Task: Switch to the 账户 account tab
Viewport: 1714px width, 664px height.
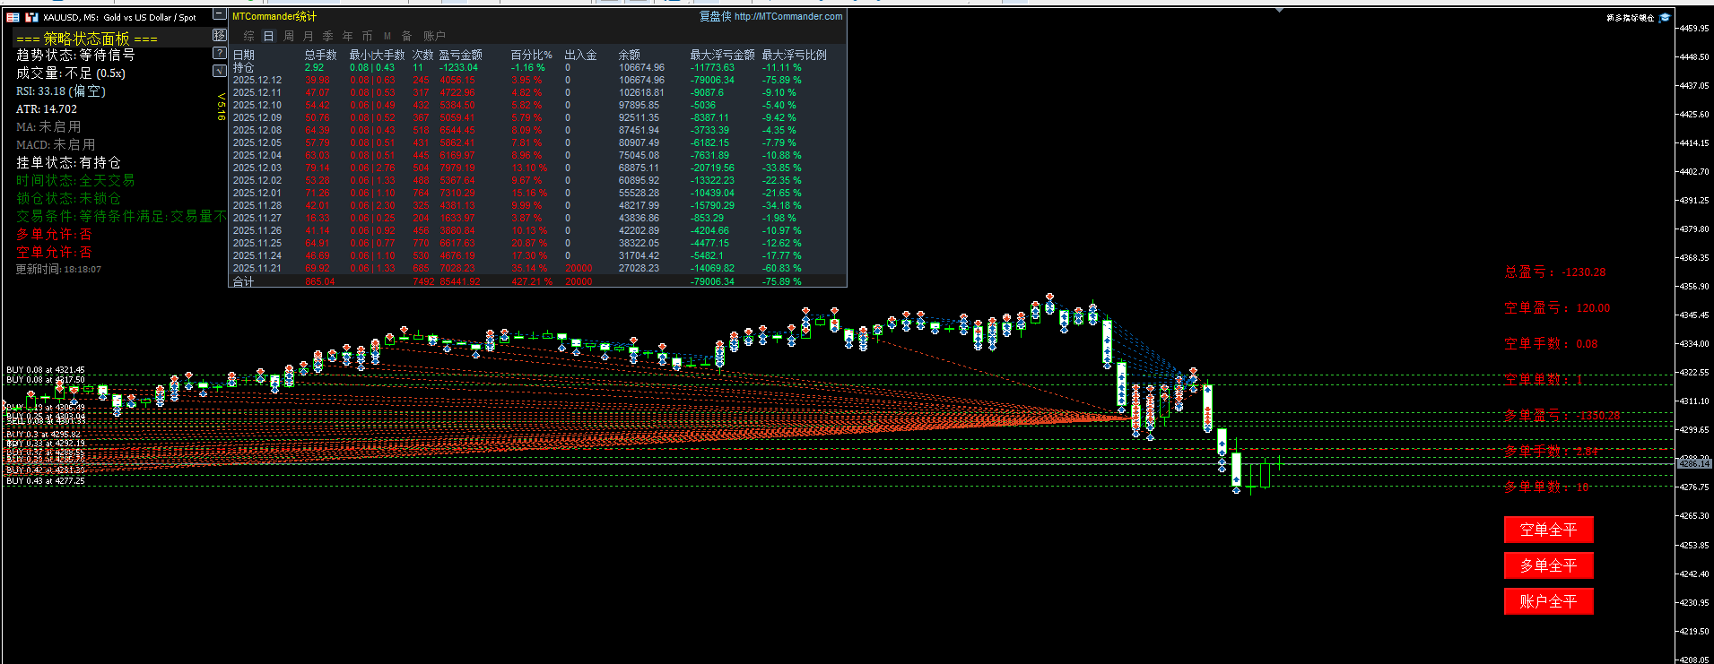Action: (x=434, y=36)
